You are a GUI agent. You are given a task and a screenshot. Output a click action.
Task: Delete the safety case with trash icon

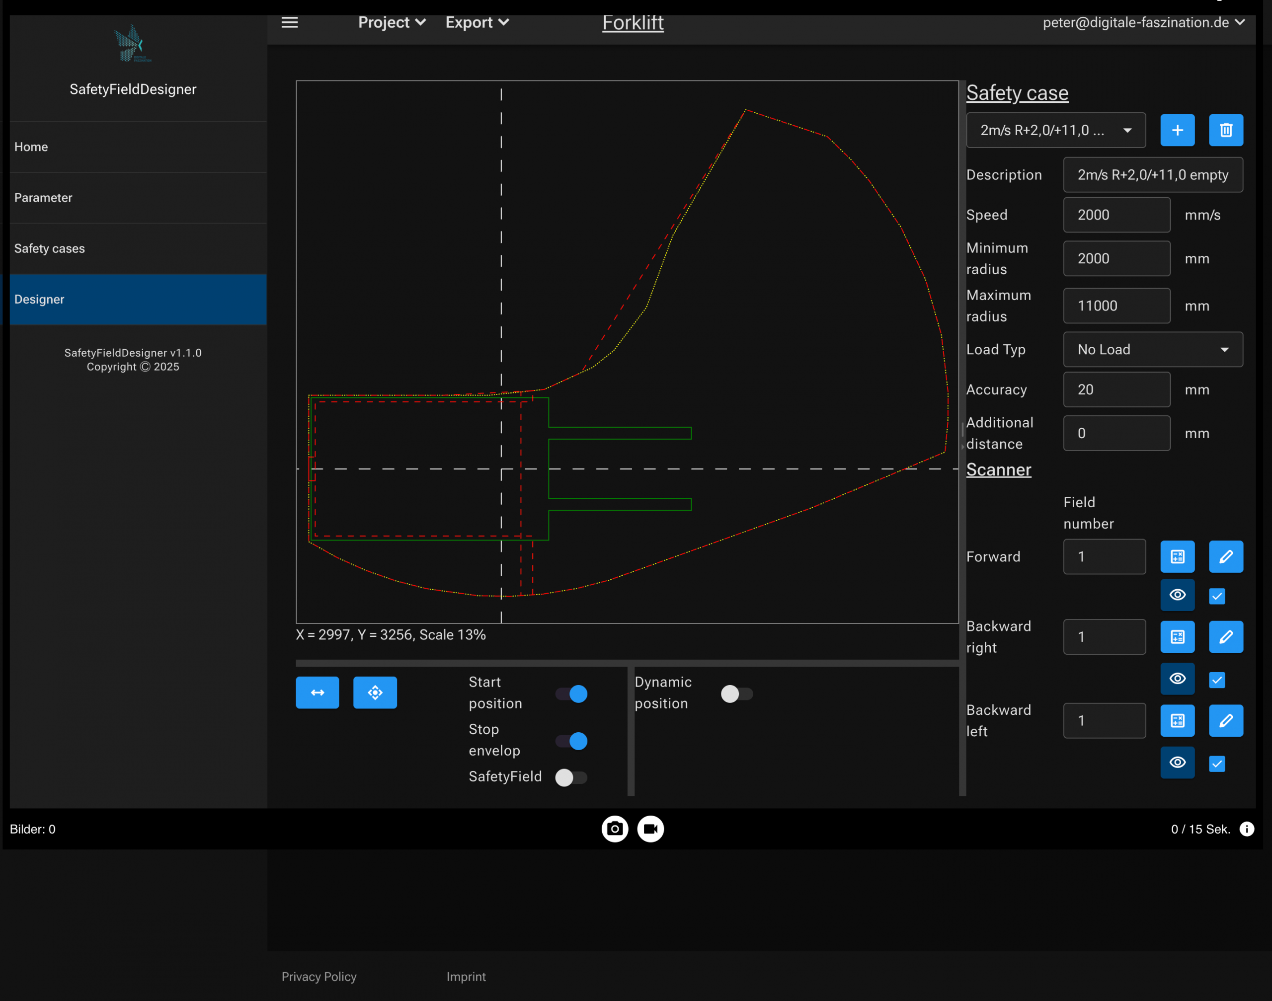click(x=1225, y=130)
